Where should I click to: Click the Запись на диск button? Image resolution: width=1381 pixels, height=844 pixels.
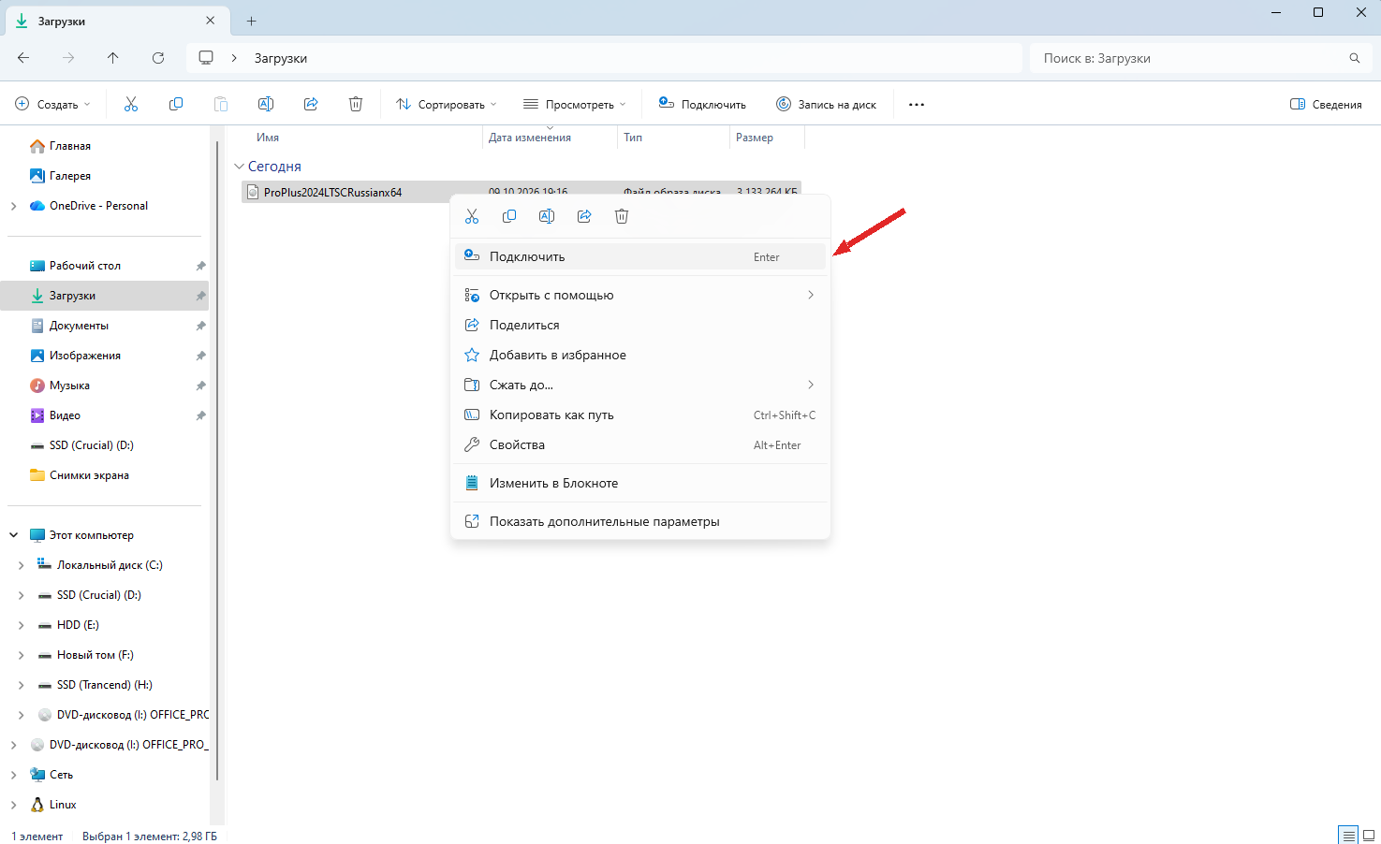pyautogui.click(x=826, y=104)
